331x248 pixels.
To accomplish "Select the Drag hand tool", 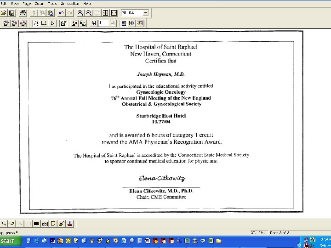I will 36,23.
